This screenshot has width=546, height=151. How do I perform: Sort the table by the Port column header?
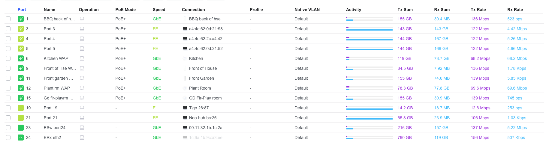(22, 10)
